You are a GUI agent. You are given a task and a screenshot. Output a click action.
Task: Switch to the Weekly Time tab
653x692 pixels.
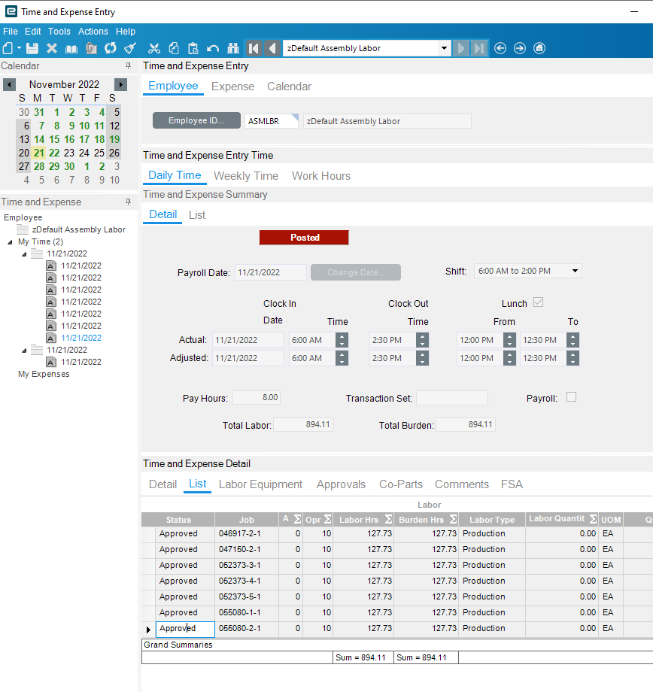(x=246, y=176)
